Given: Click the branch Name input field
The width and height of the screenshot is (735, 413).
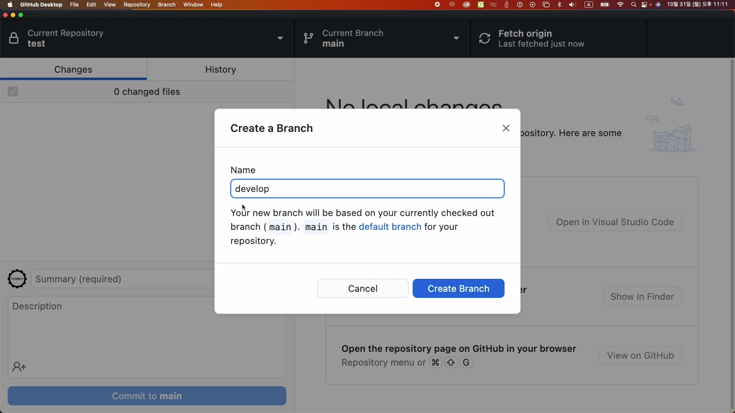Looking at the screenshot, I should pos(367,189).
